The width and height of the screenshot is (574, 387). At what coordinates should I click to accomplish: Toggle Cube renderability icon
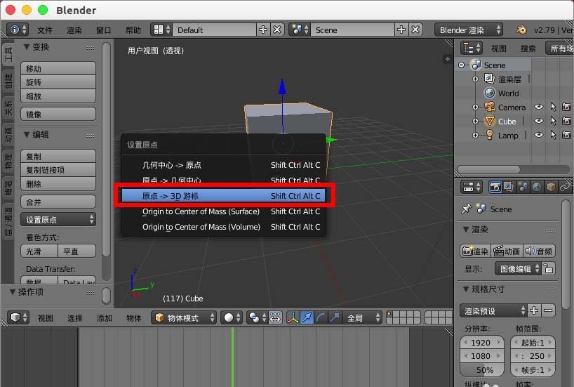pyautogui.click(x=566, y=121)
